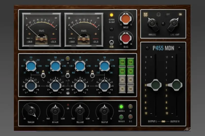This screenshot has width=205, height=136.
Task: Set Line Amp to OFF
Action: pyautogui.click(x=168, y=14)
